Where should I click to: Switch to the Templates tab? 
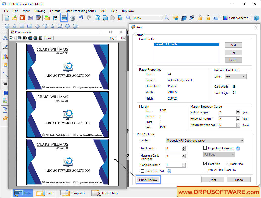pos(73,193)
